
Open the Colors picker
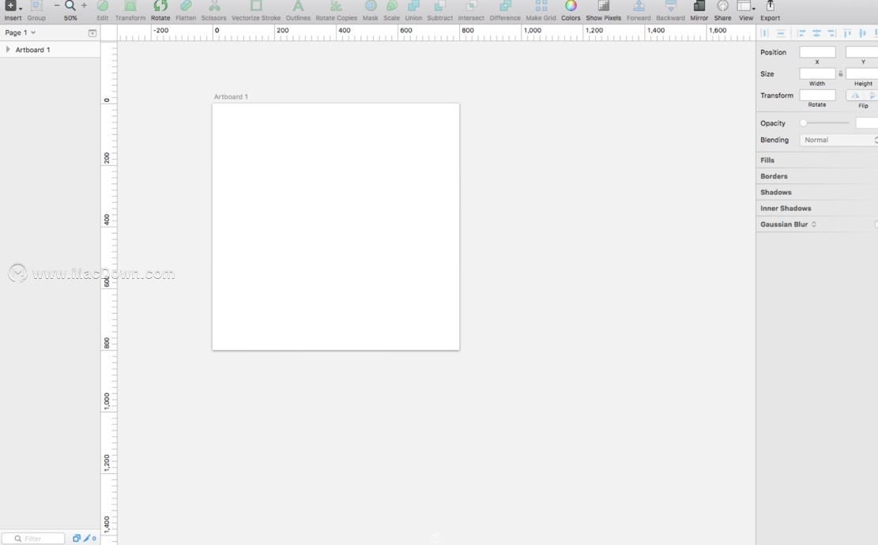[x=571, y=6]
